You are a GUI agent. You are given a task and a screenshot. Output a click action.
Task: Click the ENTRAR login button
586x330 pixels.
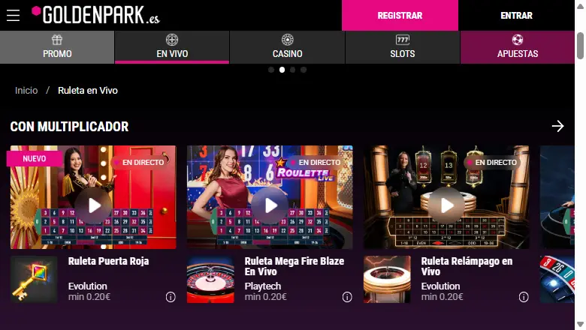516,15
